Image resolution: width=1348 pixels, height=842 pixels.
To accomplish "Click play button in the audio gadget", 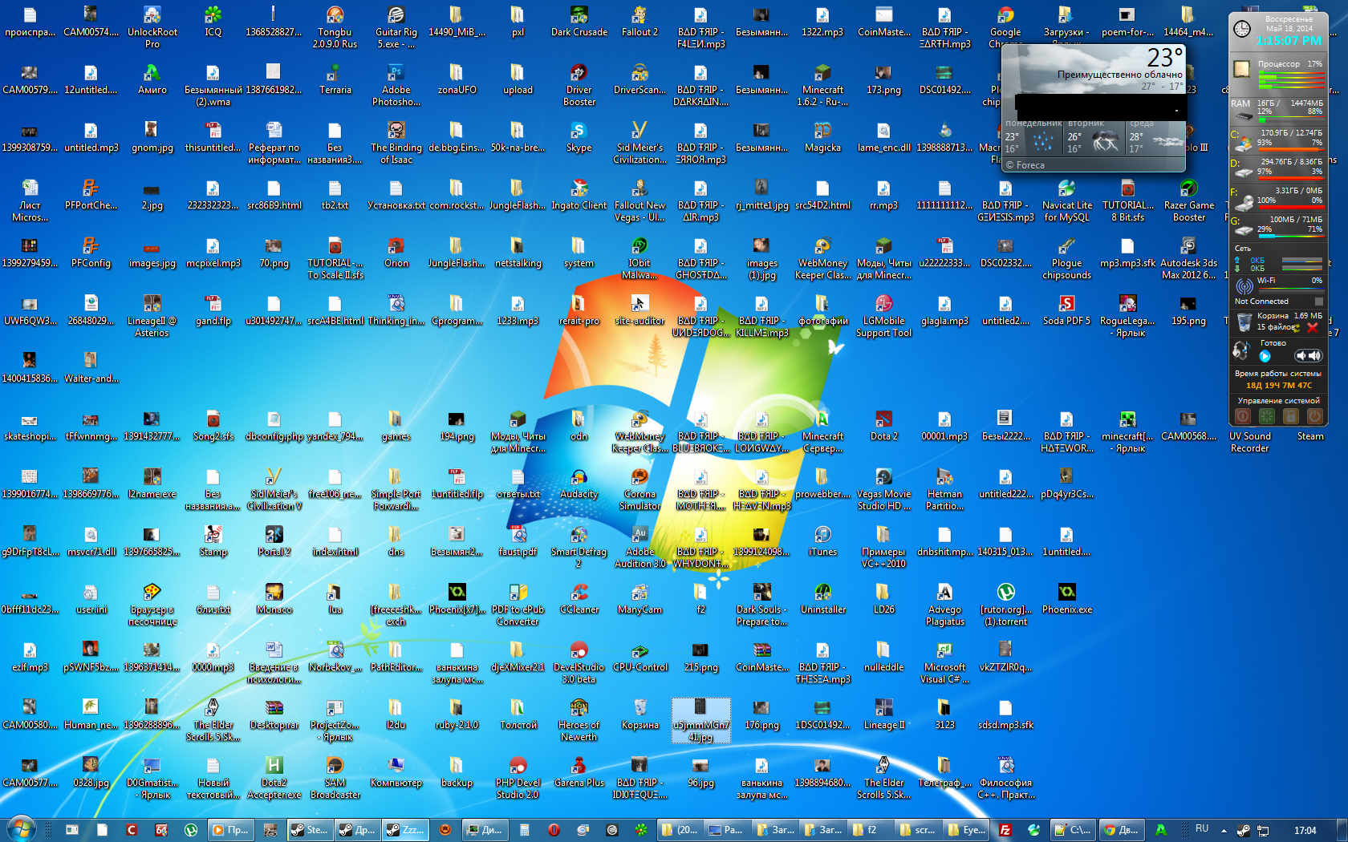I will point(1265,356).
